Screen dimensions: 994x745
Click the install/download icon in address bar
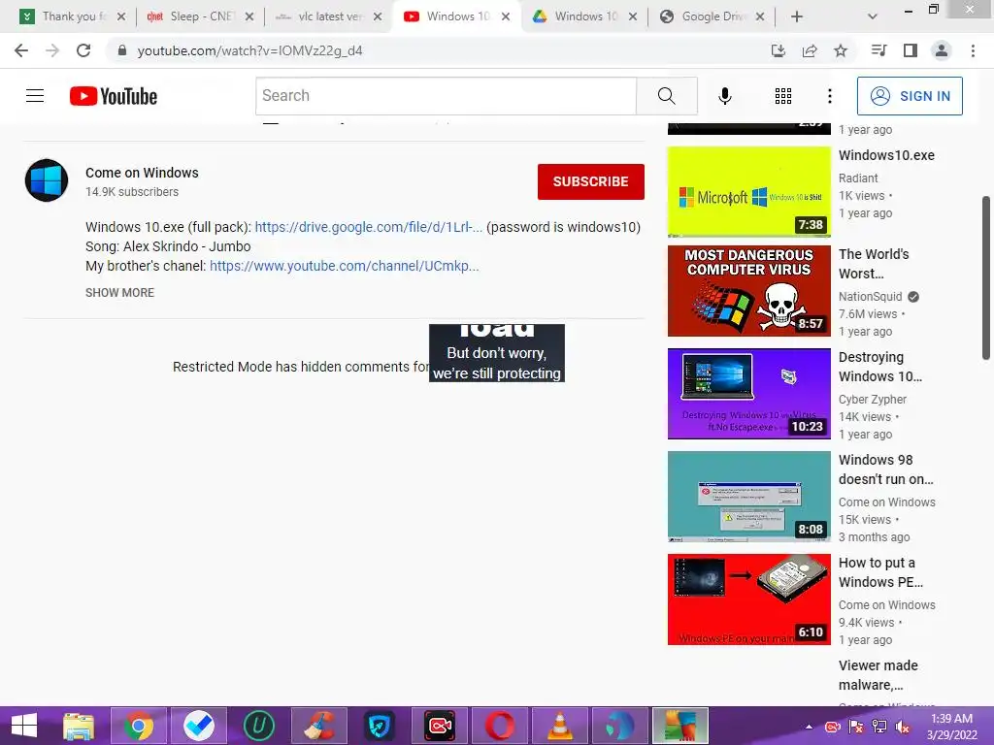click(x=778, y=50)
